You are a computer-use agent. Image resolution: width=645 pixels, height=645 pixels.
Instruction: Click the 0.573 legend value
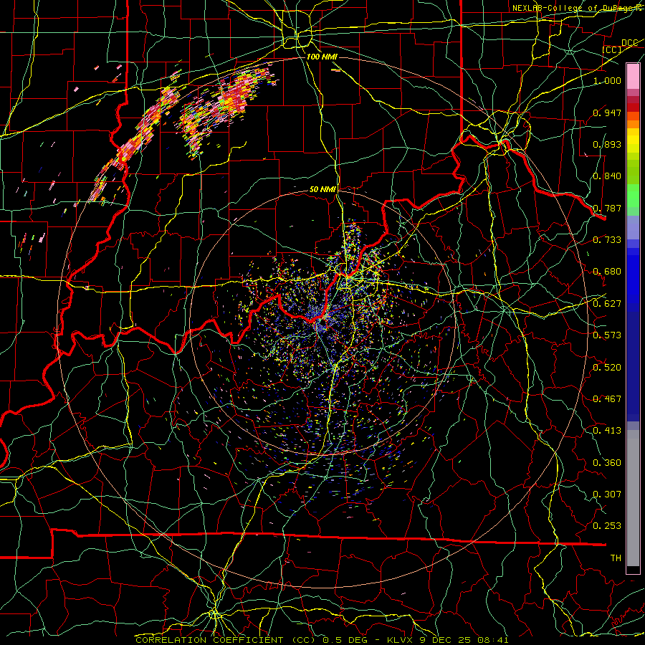coord(607,335)
